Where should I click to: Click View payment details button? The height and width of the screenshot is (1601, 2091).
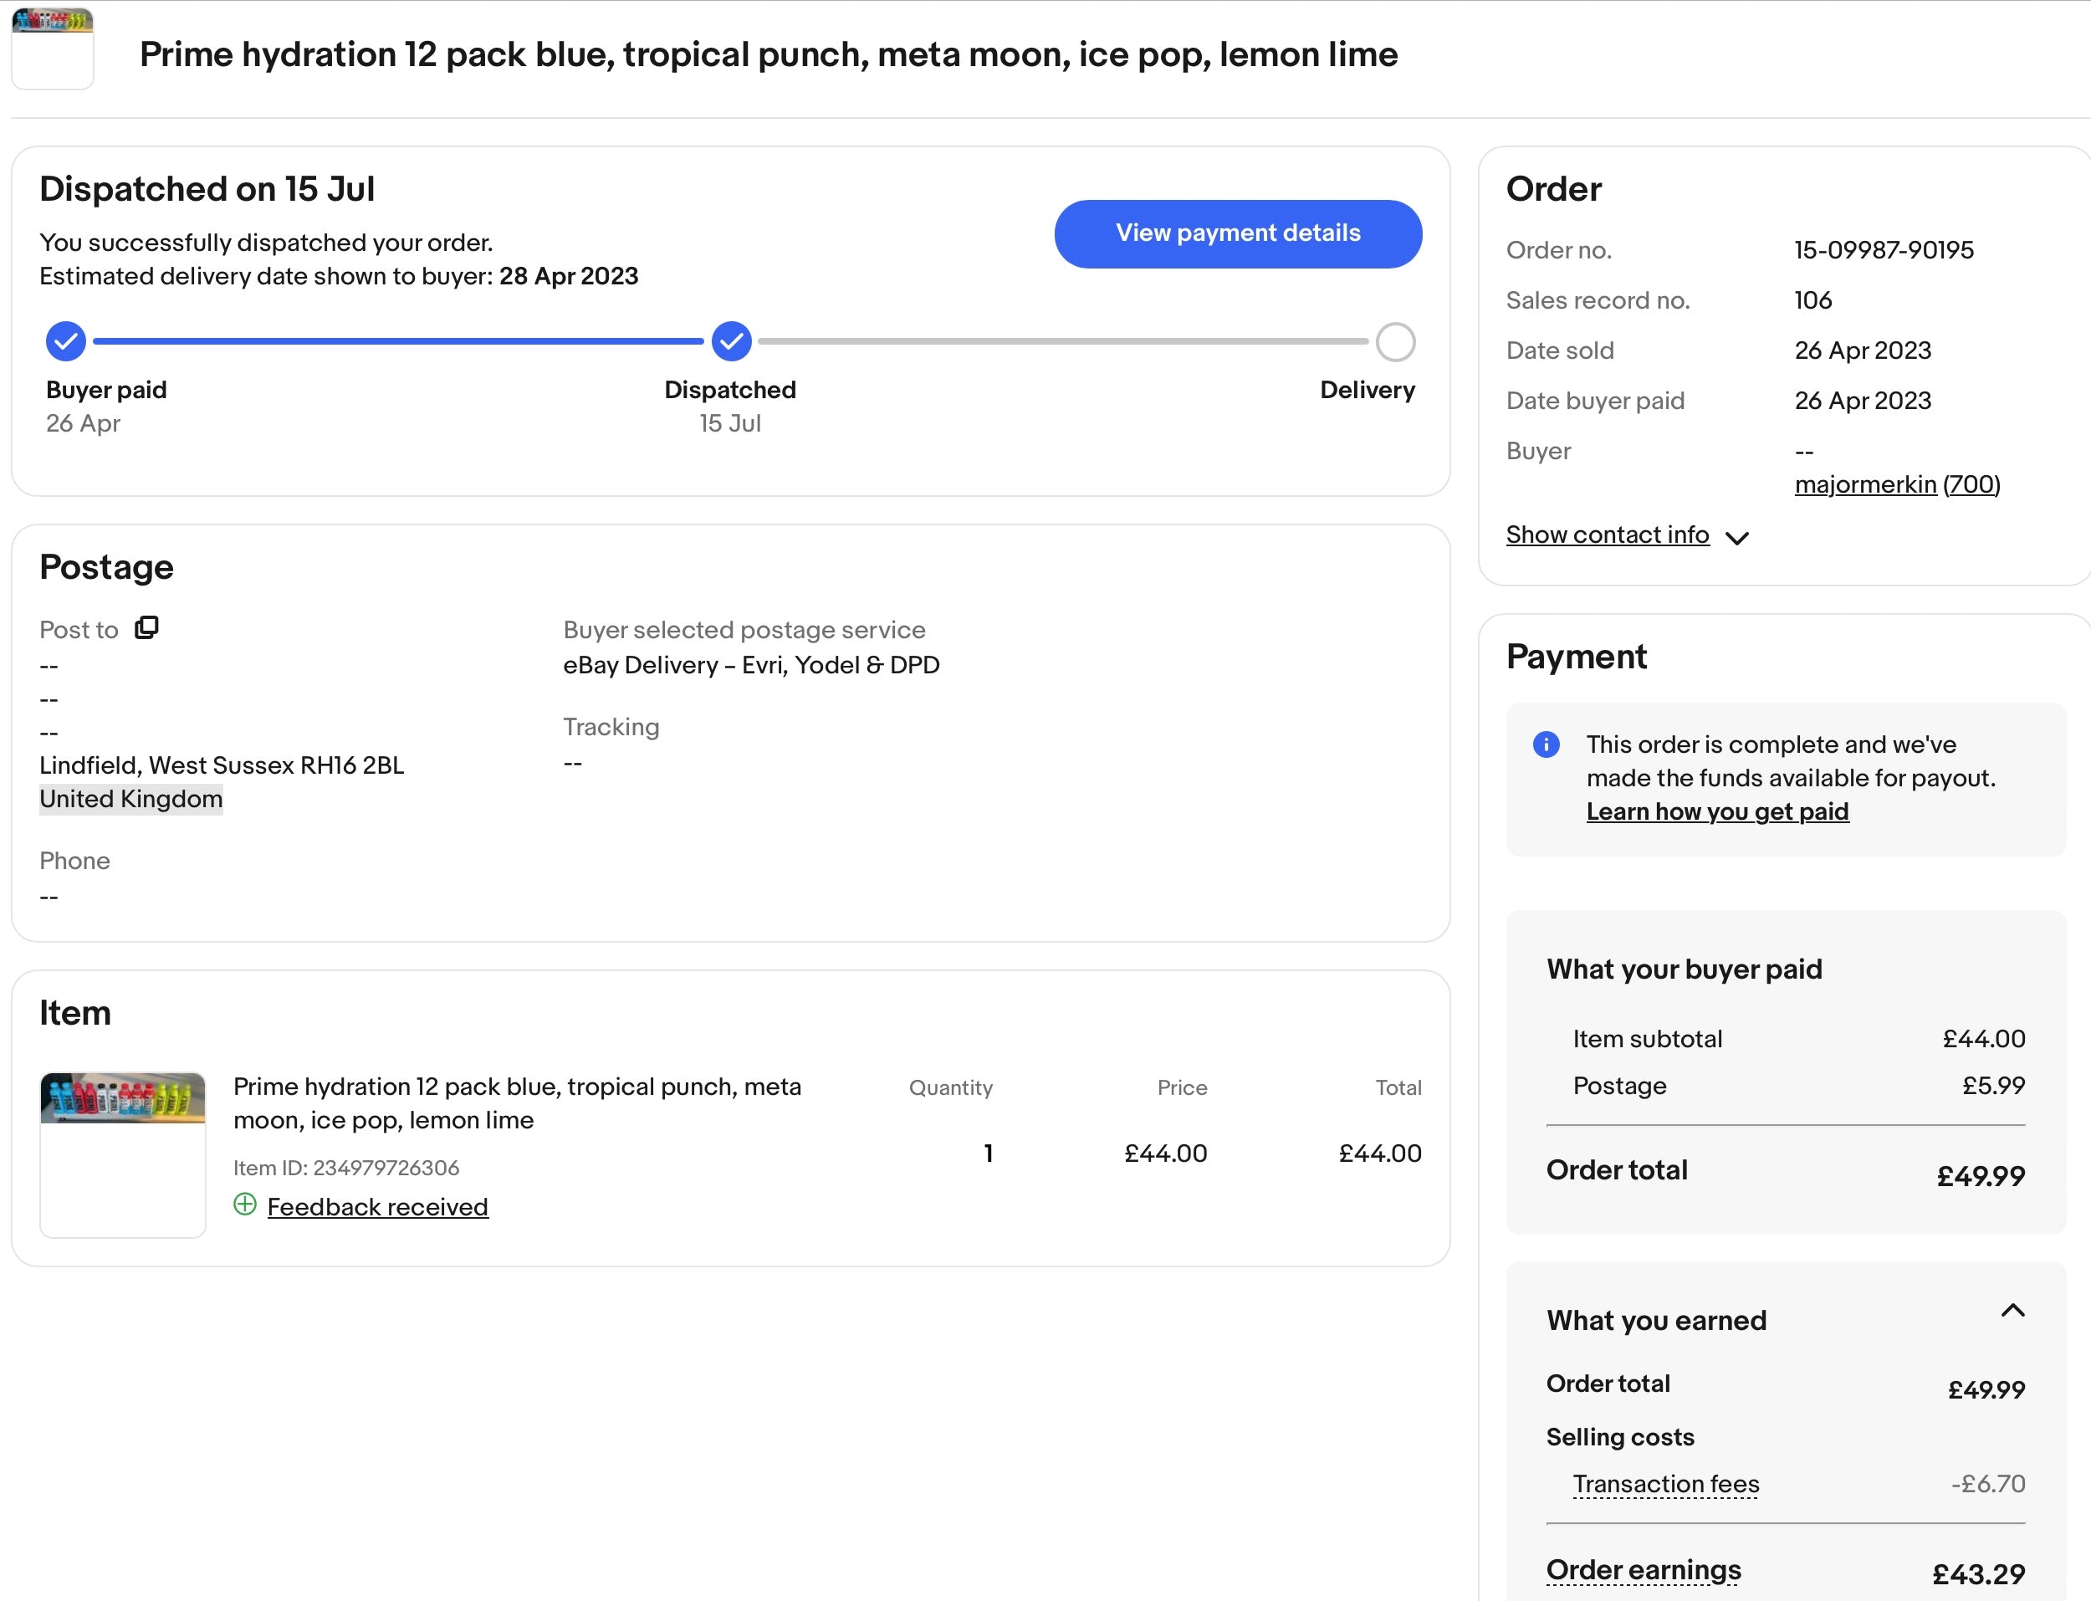click(x=1237, y=233)
